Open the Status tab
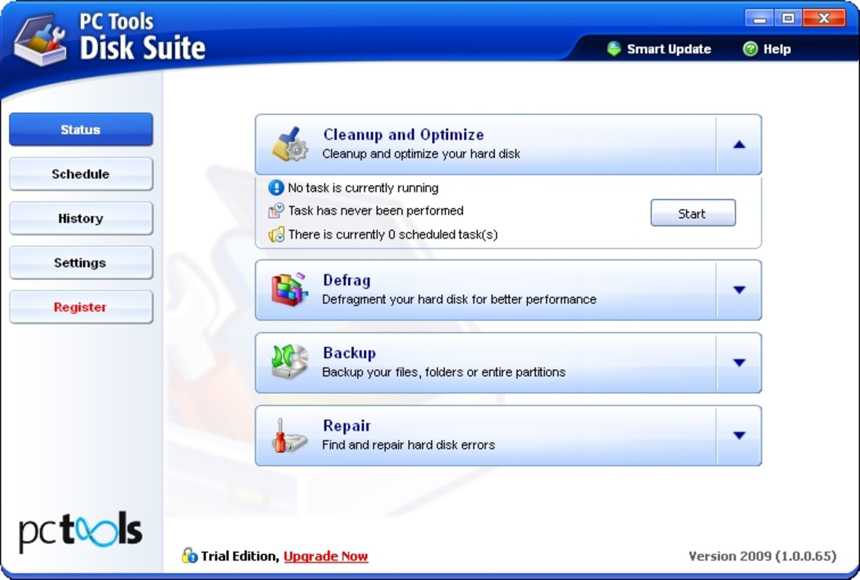Screen dimensions: 860x580 pyautogui.click(x=81, y=129)
